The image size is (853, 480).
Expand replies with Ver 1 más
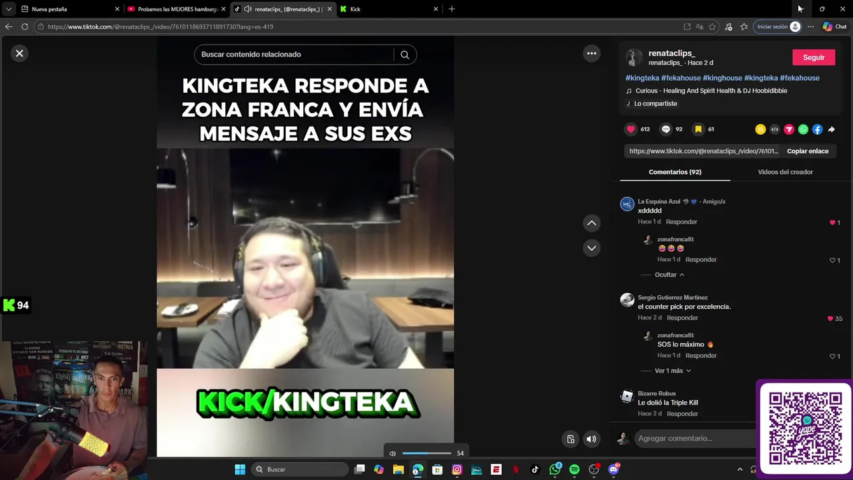coord(672,371)
